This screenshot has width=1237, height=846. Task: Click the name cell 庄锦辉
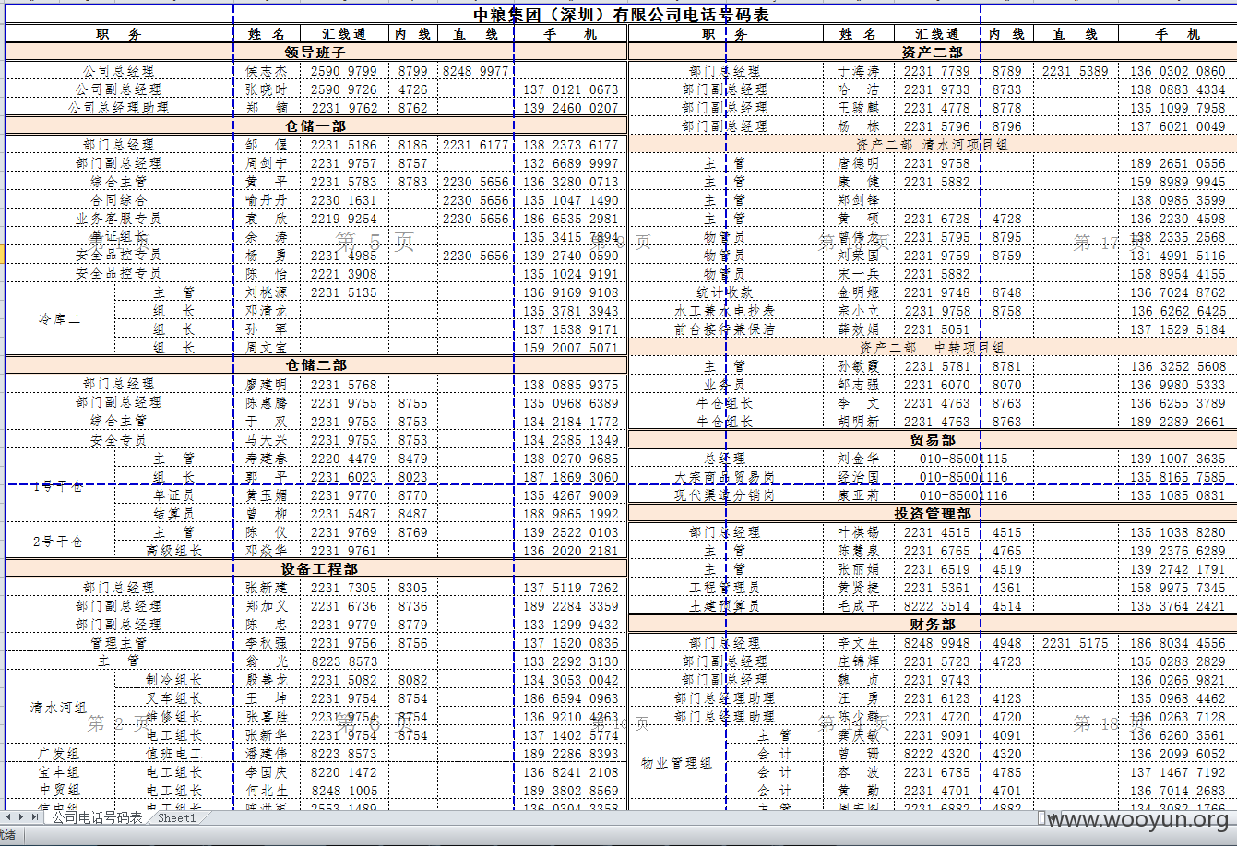(x=859, y=661)
